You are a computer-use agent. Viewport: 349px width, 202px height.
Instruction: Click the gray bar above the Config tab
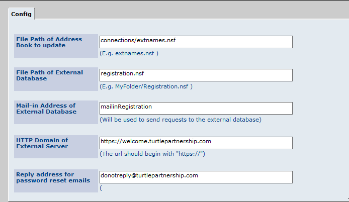(175, 4)
